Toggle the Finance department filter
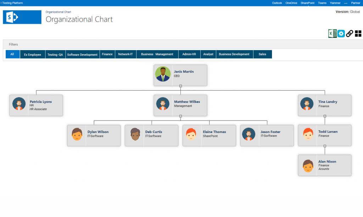Image resolution: width=363 pixels, height=217 pixels. pyautogui.click(x=107, y=54)
